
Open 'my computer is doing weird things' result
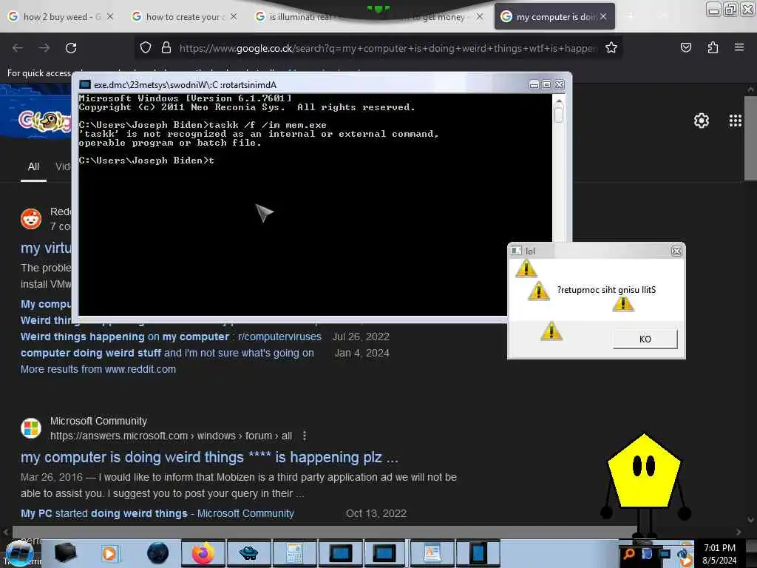pyautogui.click(x=209, y=457)
